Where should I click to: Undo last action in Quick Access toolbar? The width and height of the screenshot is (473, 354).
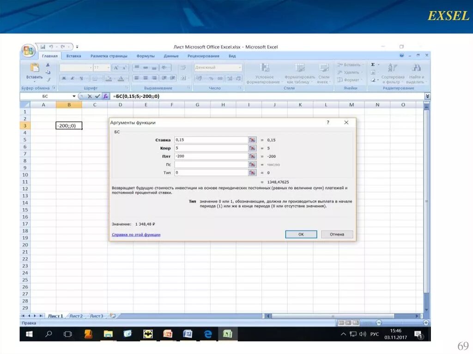pyautogui.click(x=51, y=47)
